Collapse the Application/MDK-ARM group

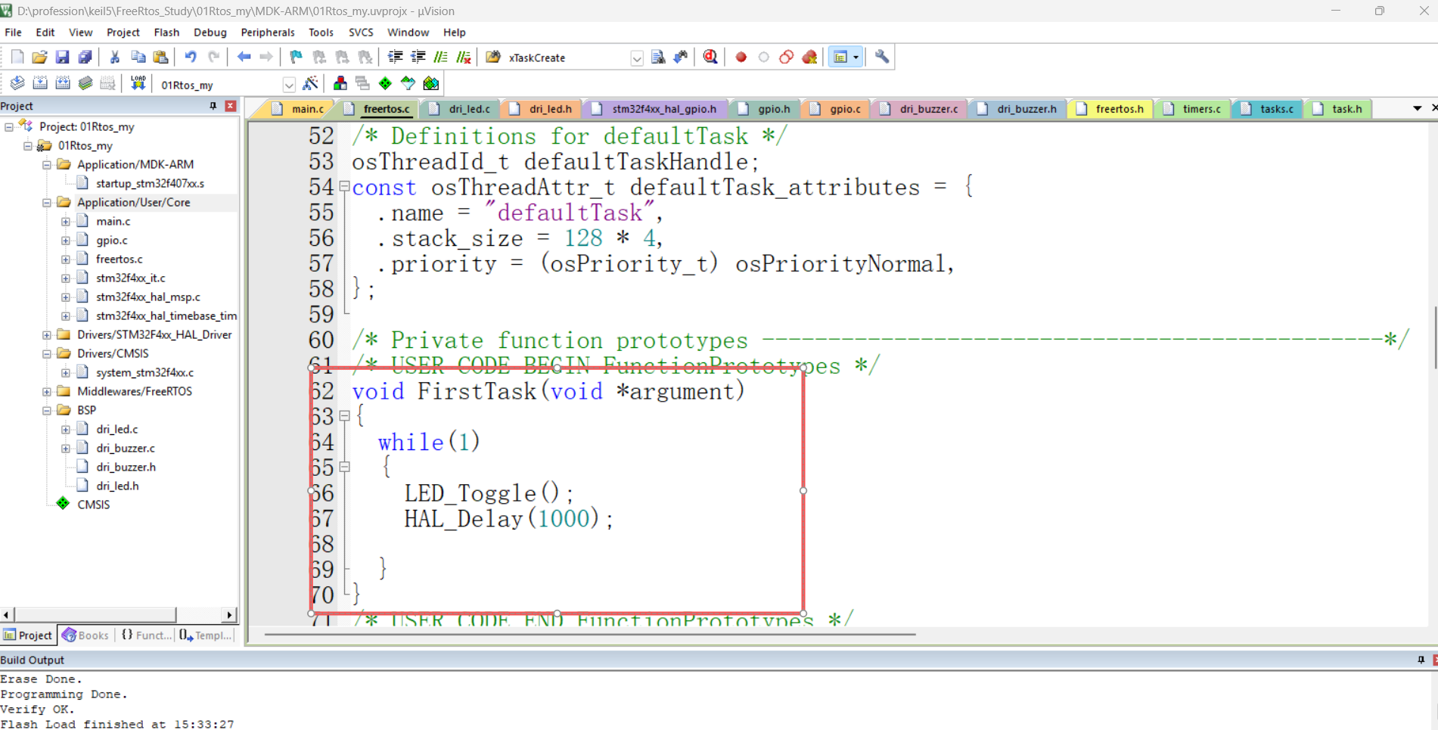point(47,164)
